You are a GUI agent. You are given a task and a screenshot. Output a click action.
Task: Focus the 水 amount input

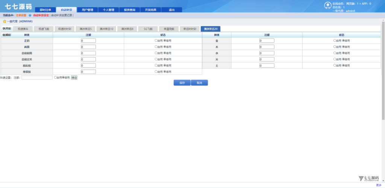(x=267, y=53)
